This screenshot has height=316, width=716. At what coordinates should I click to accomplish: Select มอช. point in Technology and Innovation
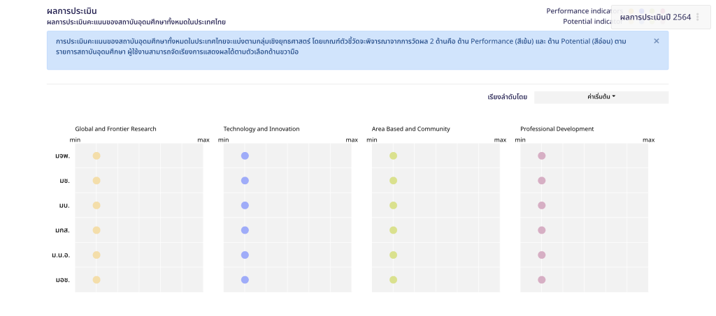[x=245, y=280]
